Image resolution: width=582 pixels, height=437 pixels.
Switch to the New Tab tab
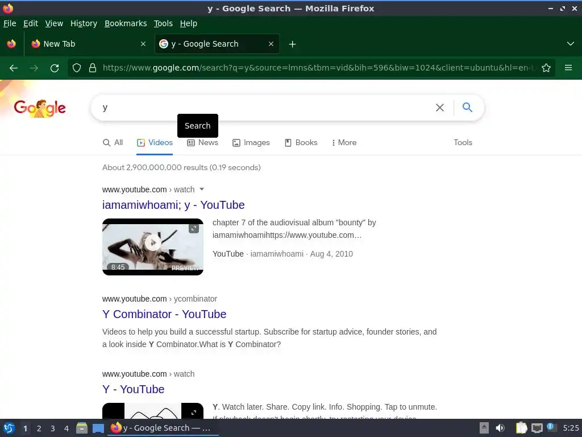point(88,44)
